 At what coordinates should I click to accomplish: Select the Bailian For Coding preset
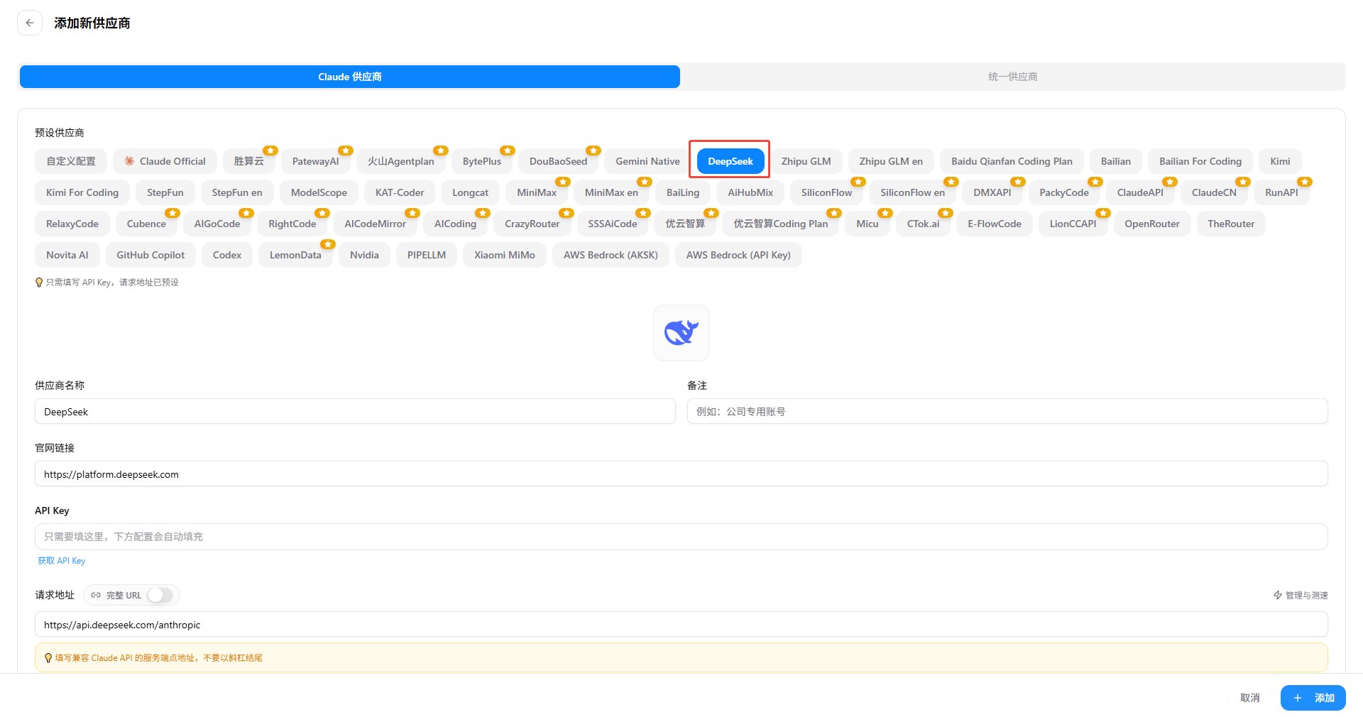tap(1200, 161)
